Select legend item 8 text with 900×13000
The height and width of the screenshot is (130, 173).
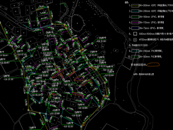pos(140,45)
